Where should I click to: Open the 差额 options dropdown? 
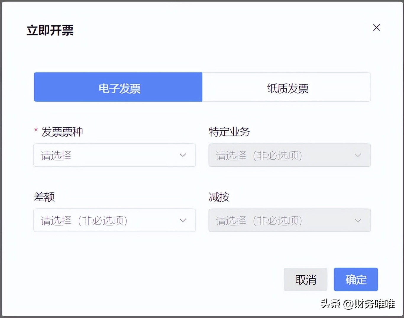coord(114,220)
